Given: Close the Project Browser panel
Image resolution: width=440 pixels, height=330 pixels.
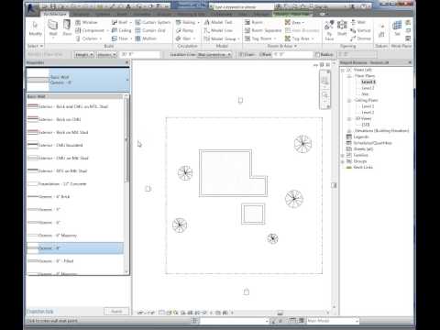Looking at the screenshot, I should [410, 62].
